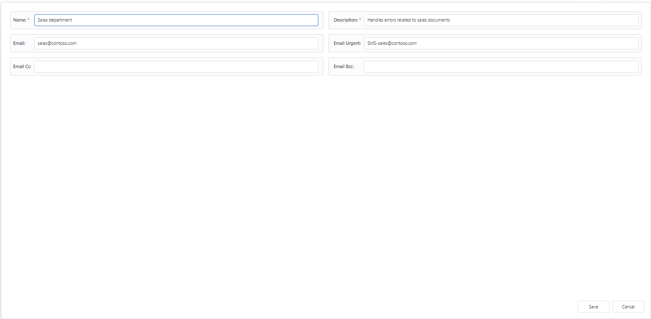Click the "Handles errors related to sales documents" text
The width and height of the screenshot is (651, 319).
pos(408,20)
